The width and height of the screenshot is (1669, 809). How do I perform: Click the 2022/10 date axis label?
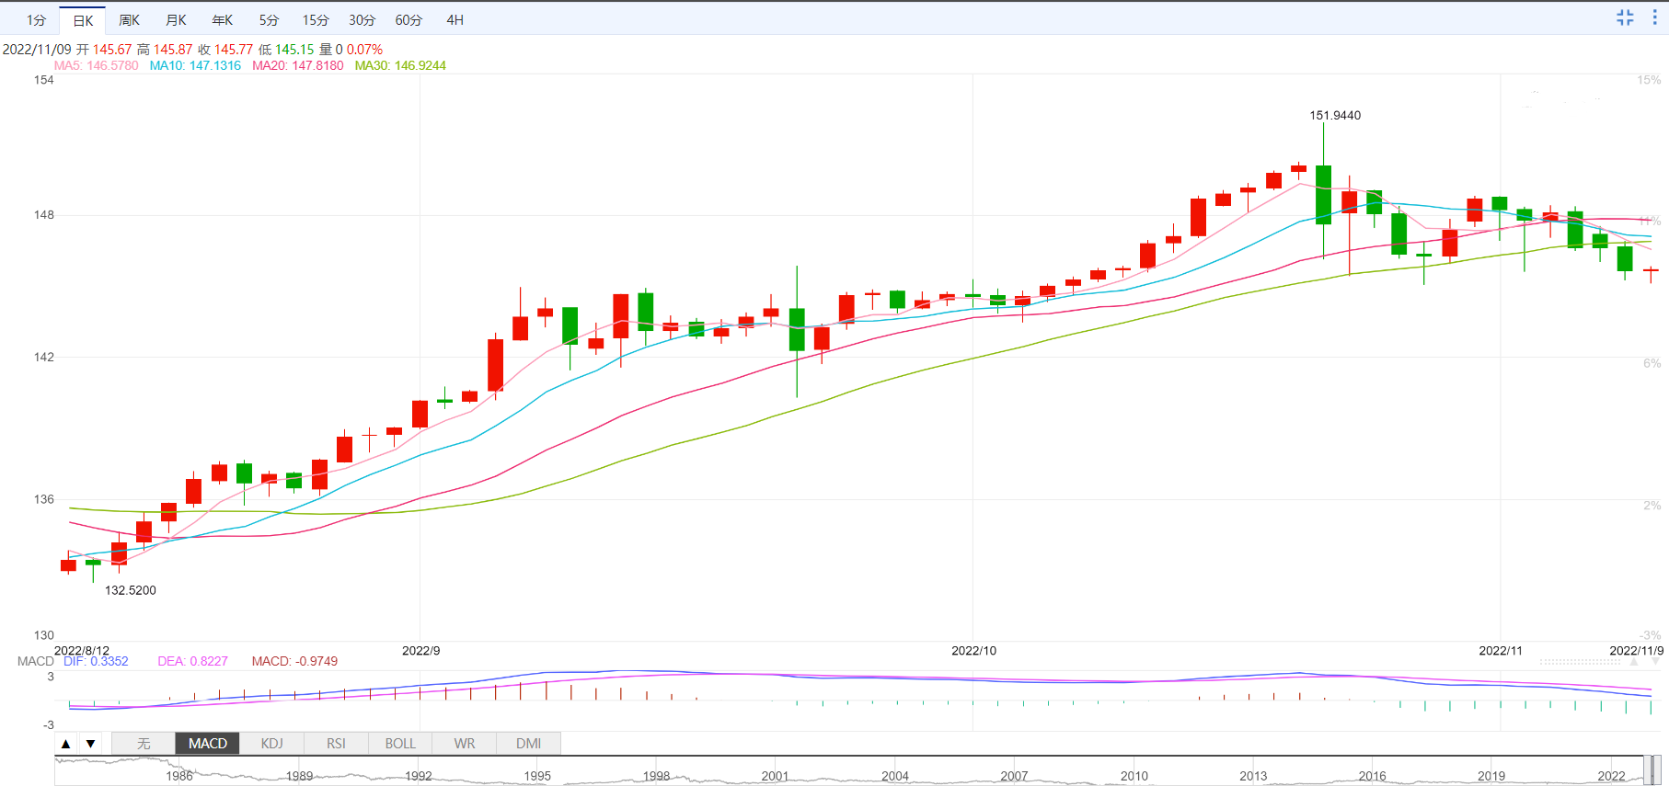973,650
